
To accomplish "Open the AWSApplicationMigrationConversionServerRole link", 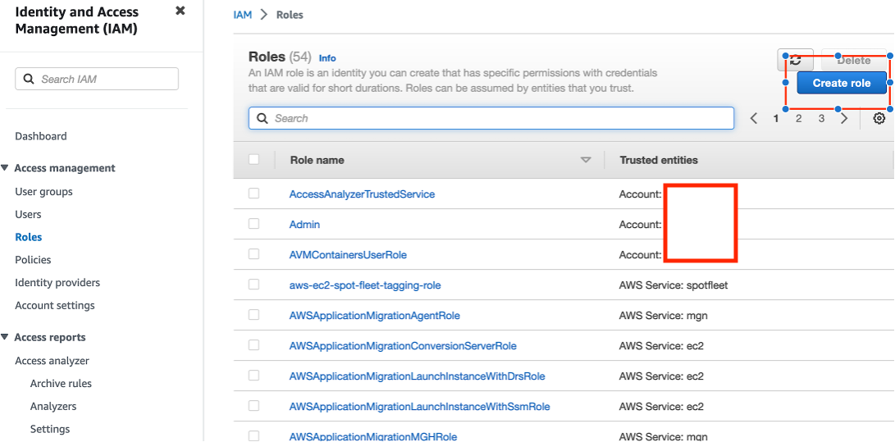I will click(403, 345).
